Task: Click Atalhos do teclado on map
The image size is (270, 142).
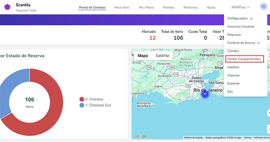Action: 193,138
